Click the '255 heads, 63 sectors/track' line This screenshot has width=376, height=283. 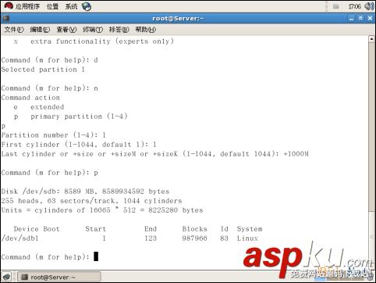coord(91,201)
